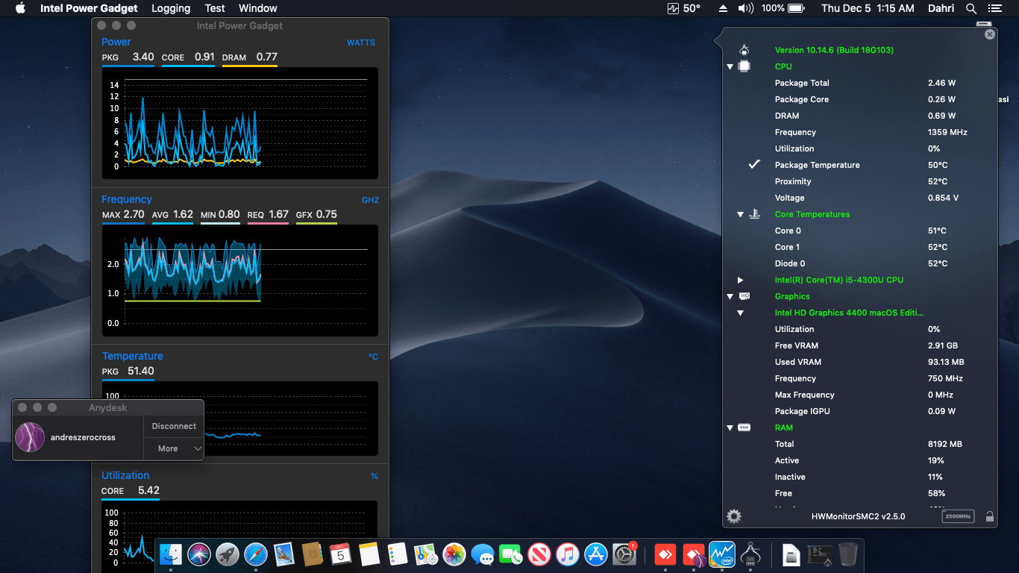Screen dimensions: 1019x573
Task: Open the Test menu
Action: click(x=215, y=8)
